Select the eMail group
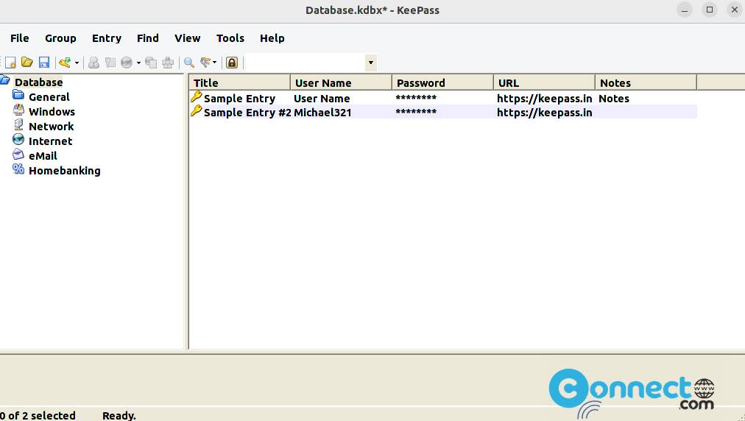The image size is (745, 421). point(43,156)
